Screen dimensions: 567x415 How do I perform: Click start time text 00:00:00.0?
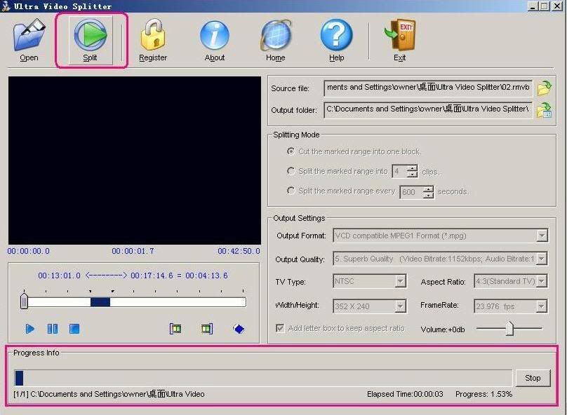29,251
